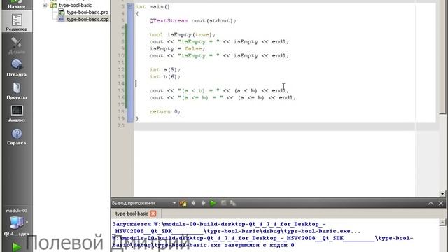Open the Анализ analyze mode

pos(17,113)
